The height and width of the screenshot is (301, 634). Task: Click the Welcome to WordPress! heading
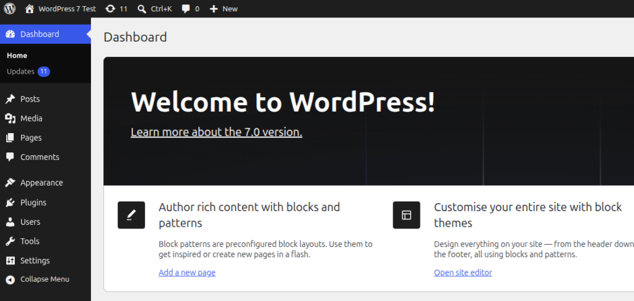(283, 102)
